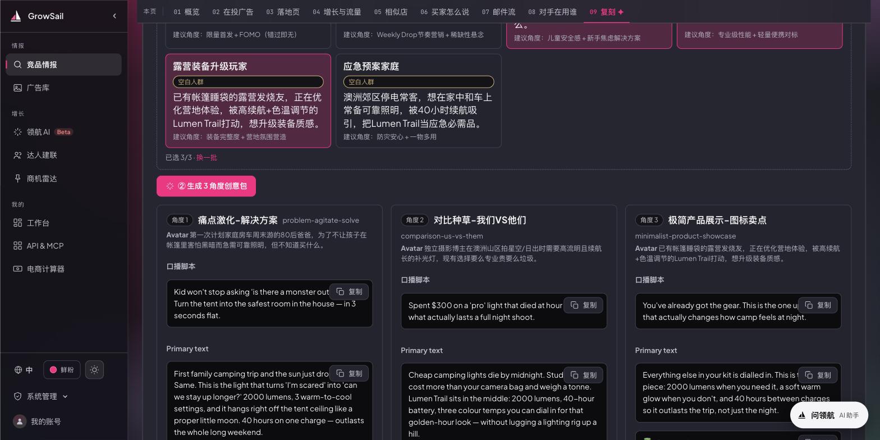Copy the 角度2 口播脚本 text
The width and height of the screenshot is (880, 440).
click(583, 305)
